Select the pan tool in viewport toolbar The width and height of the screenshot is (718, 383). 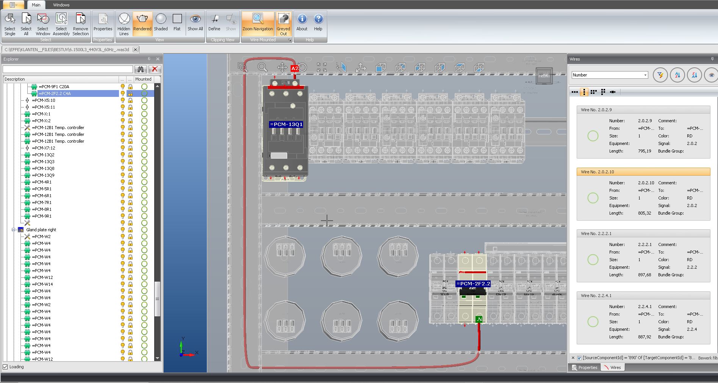coord(282,68)
